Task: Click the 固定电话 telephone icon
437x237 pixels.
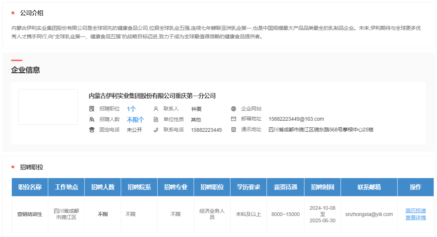Action: [92, 130]
